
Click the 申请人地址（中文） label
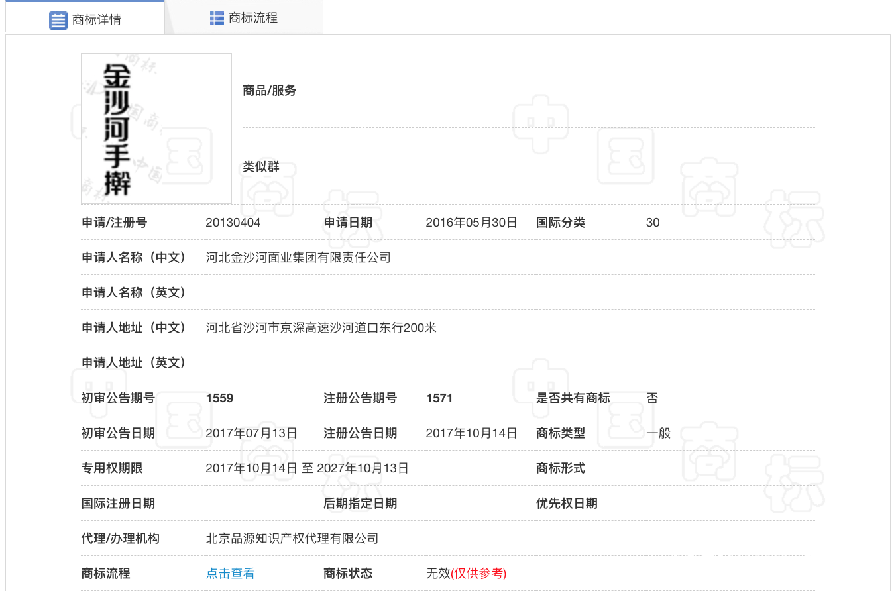click(x=134, y=328)
